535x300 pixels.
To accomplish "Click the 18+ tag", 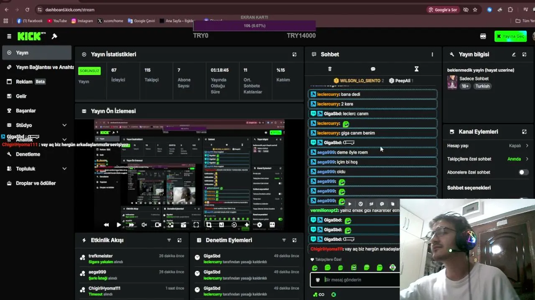I will click(465, 86).
